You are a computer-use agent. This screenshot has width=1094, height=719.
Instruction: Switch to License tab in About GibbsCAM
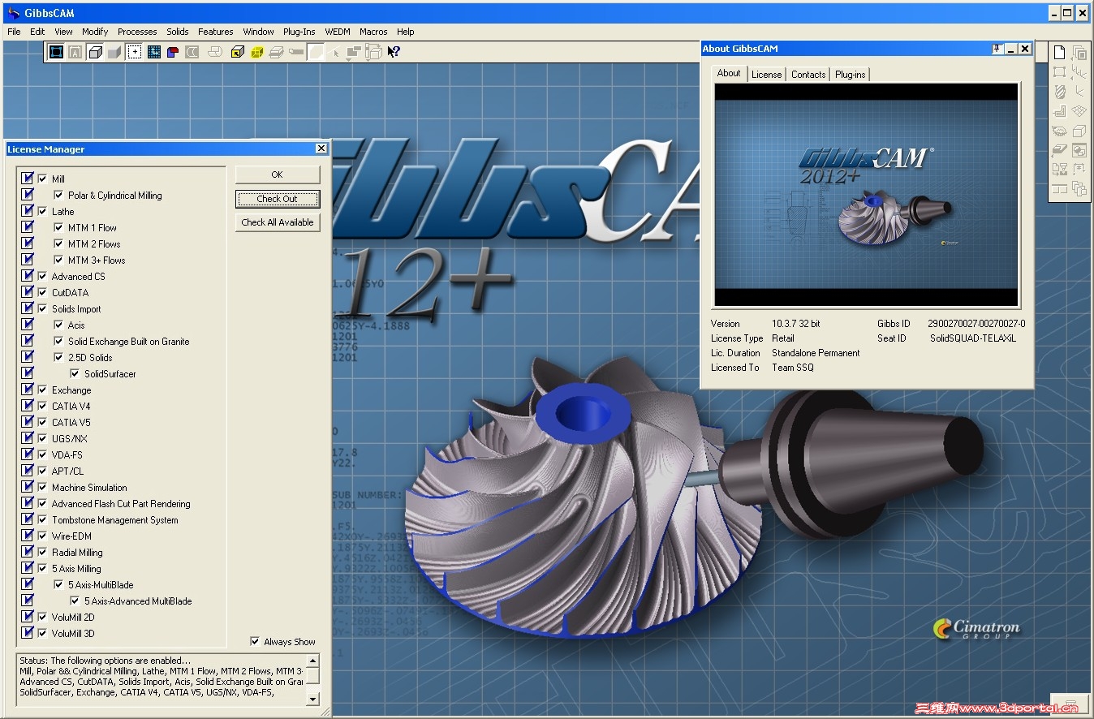(766, 74)
